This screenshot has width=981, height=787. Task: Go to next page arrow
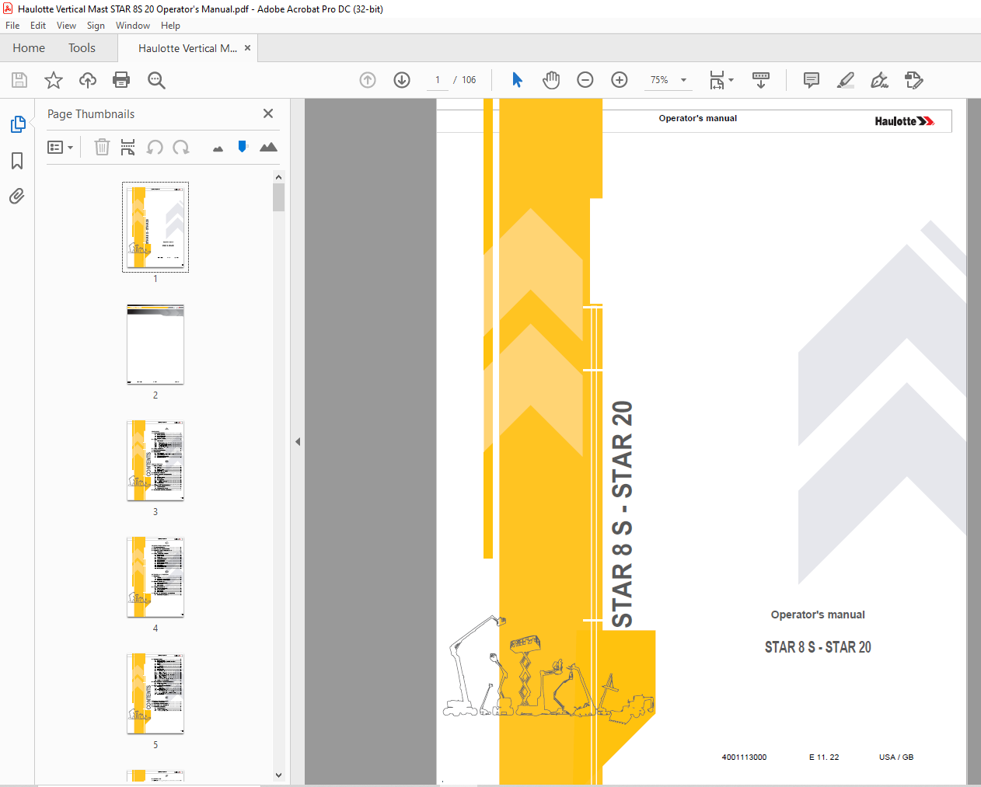click(x=402, y=80)
